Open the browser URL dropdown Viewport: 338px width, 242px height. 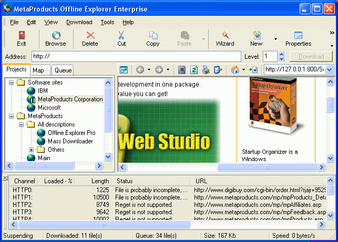[330, 69]
